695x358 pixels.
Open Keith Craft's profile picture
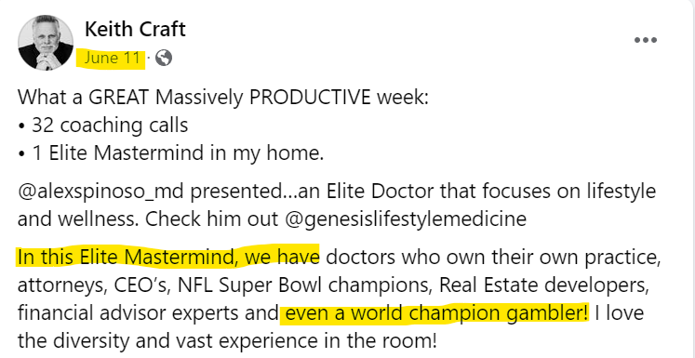46,43
